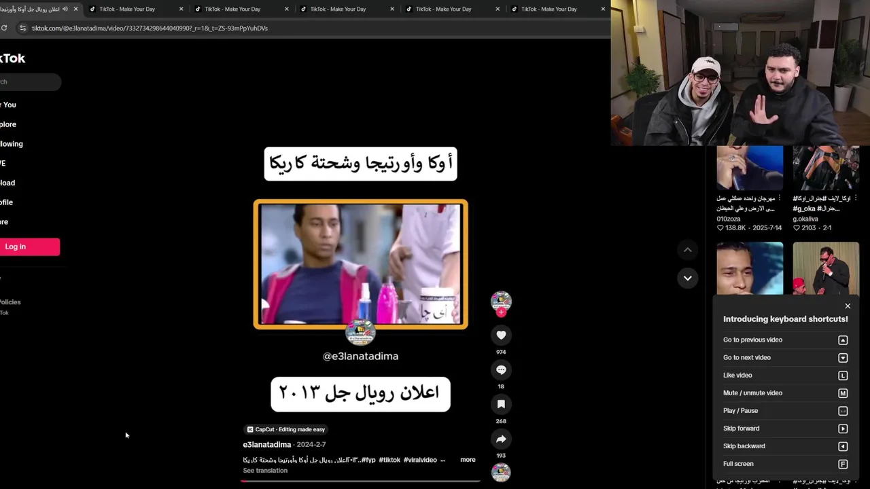Save video with bookmark icon

click(501, 404)
